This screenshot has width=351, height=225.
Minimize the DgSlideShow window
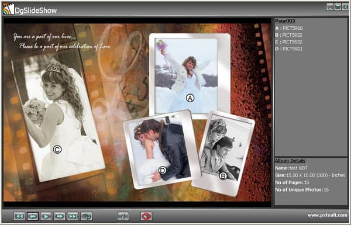pos(330,6)
